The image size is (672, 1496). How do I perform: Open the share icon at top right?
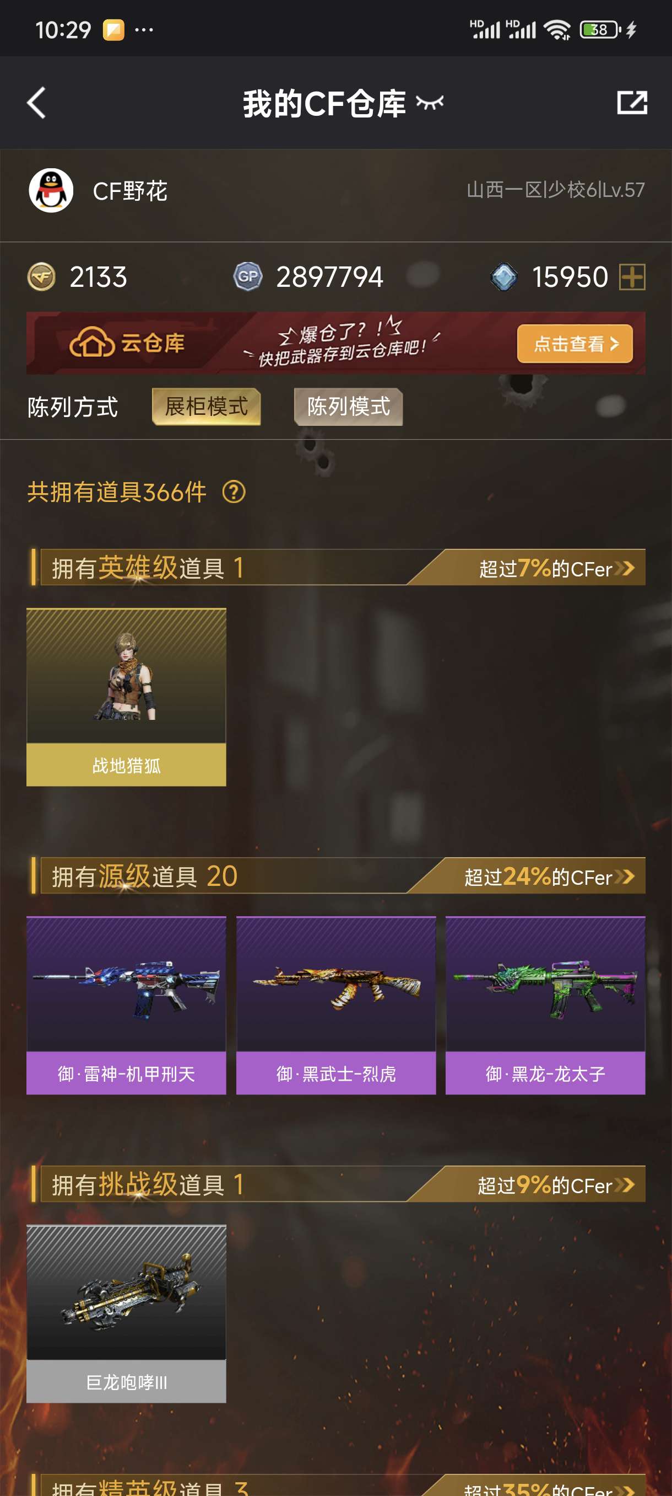click(631, 103)
